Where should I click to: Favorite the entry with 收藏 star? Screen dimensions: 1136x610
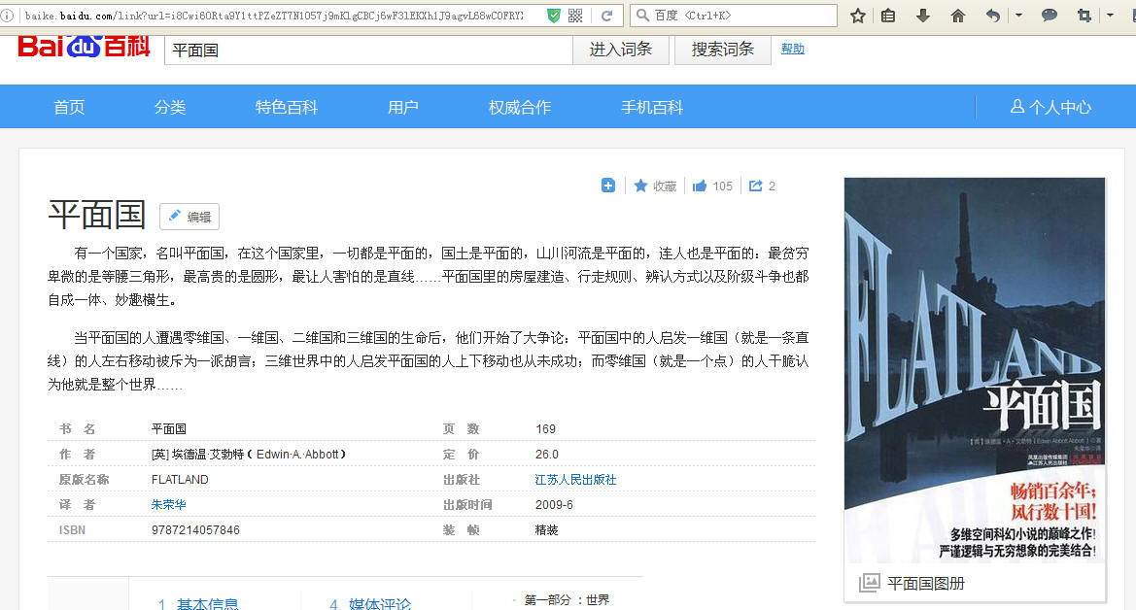tap(655, 186)
